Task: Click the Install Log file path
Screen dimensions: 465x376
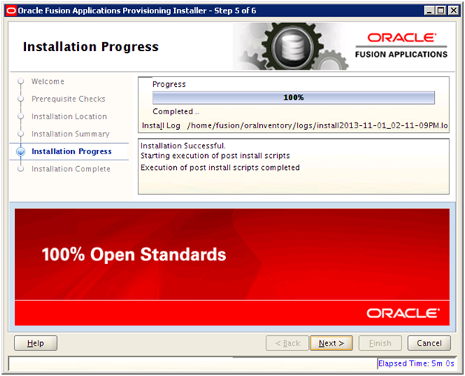Action: (x=318, y=125)
